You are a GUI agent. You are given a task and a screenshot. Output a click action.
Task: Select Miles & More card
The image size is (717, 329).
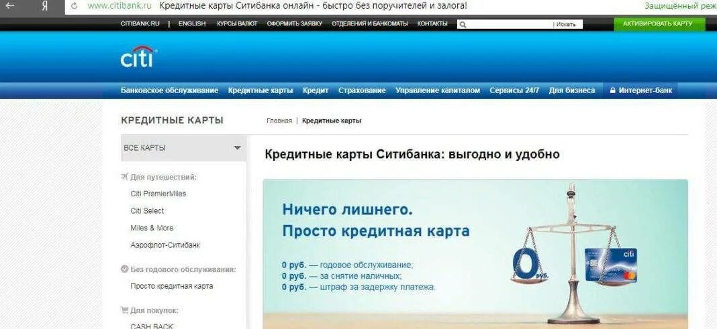(152, 228)
